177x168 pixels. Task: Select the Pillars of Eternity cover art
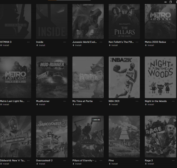(88, 137)
